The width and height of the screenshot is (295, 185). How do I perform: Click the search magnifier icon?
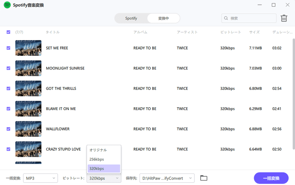coord(226,18)
